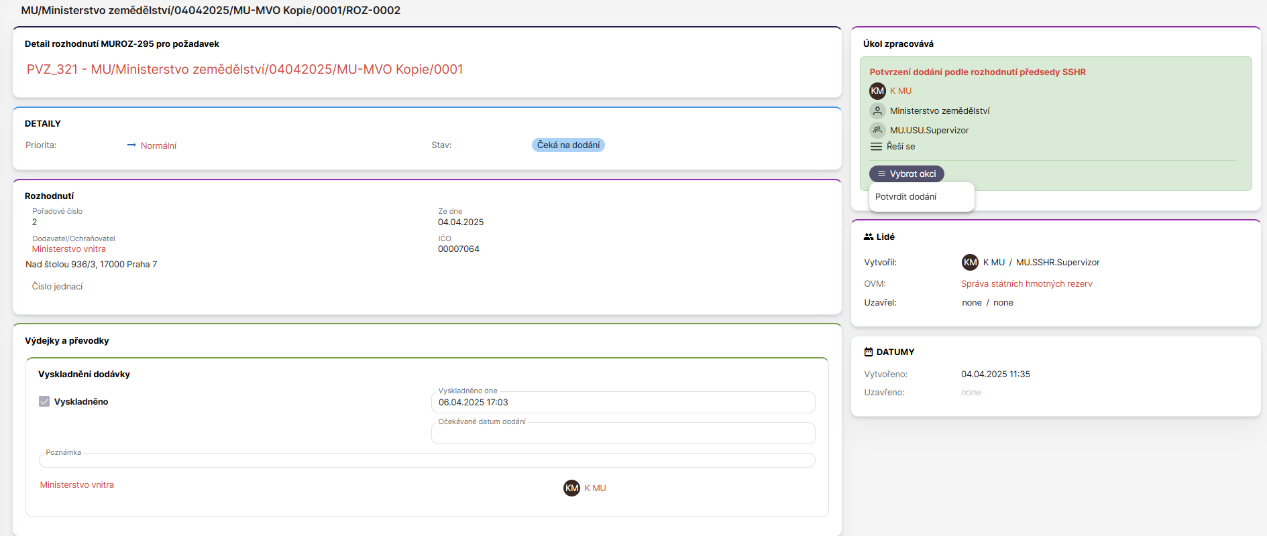
Task: Click the person icon beside Ministerstvo zemědělství
Action: 877,111
